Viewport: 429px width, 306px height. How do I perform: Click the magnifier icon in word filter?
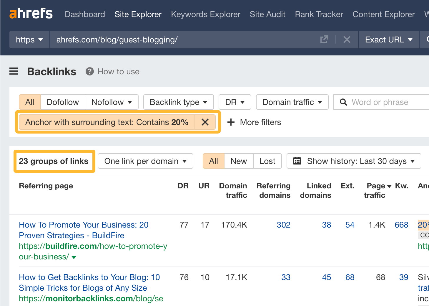[343, 102]
